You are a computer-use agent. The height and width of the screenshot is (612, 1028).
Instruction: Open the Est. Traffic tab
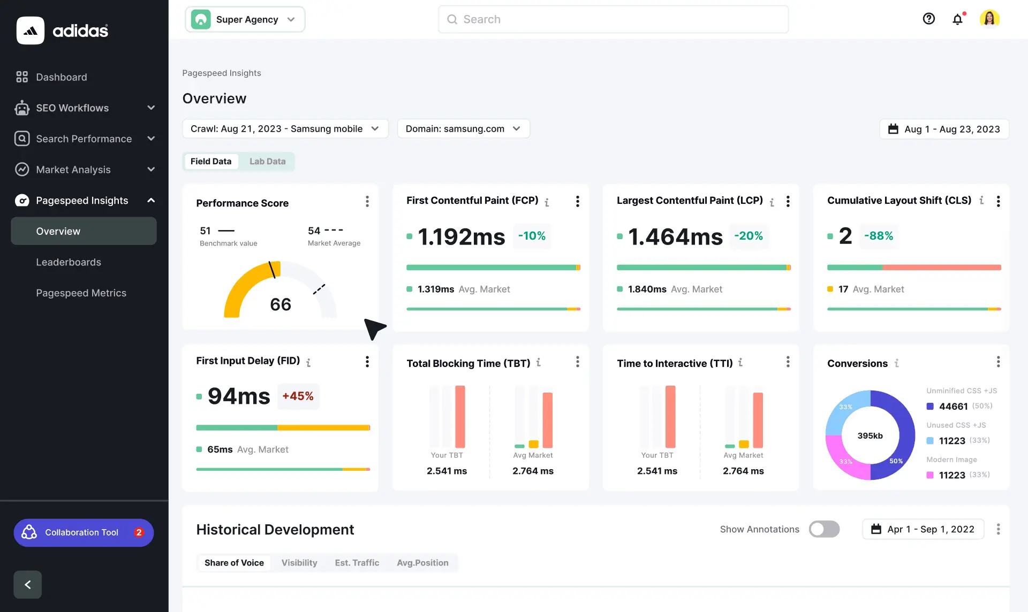[x=357, y=563]
